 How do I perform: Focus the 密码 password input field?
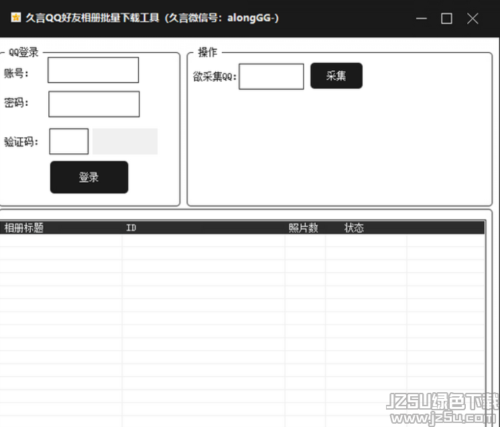tap(94, 104)
